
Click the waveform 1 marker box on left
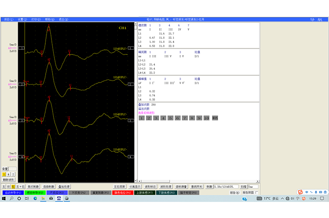22,48
